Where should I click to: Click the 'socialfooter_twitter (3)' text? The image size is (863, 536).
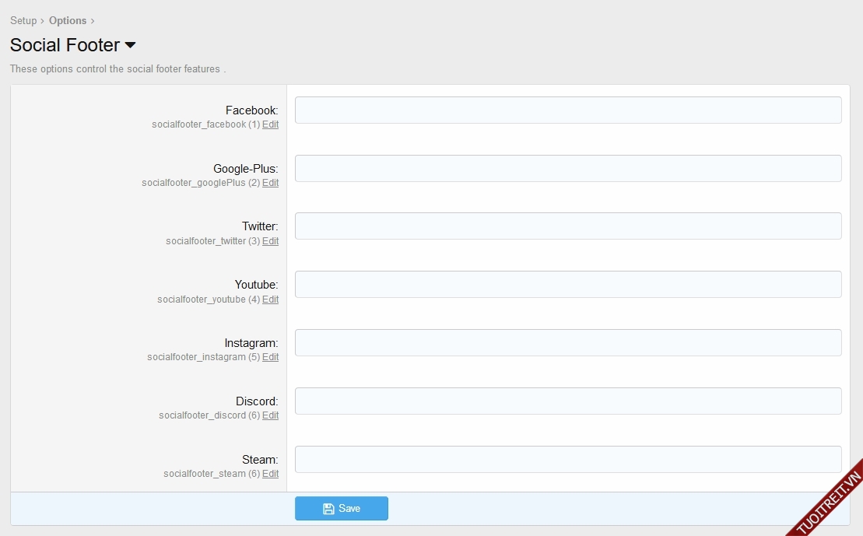[213, 241]
